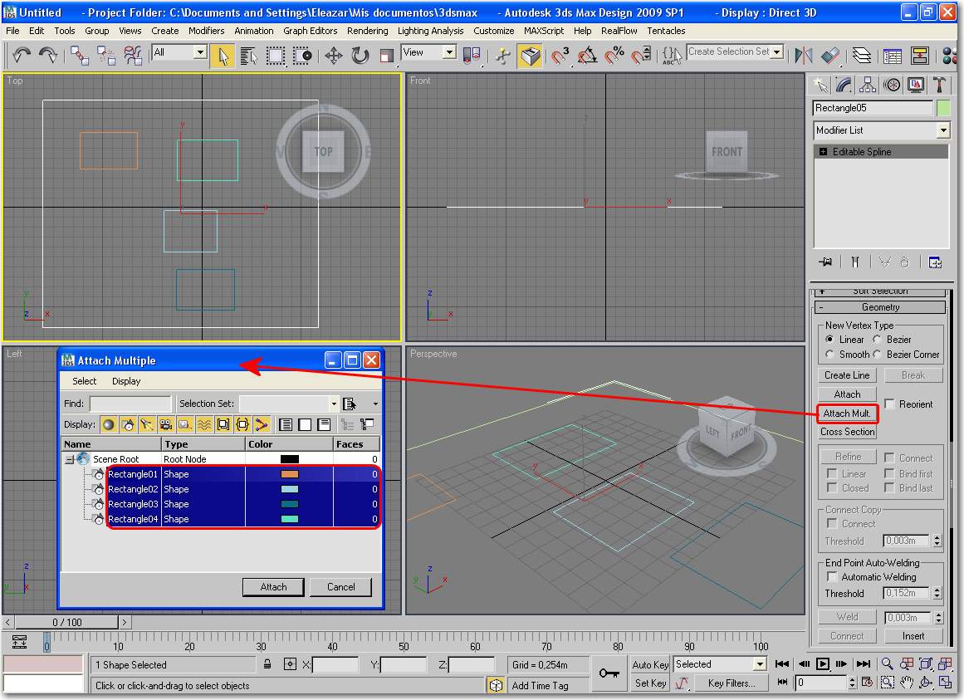Image resolution: width=964 pixels, height=700 pixels.
Task: Open the Graph Editors menu
Action: tap(310, 31)
